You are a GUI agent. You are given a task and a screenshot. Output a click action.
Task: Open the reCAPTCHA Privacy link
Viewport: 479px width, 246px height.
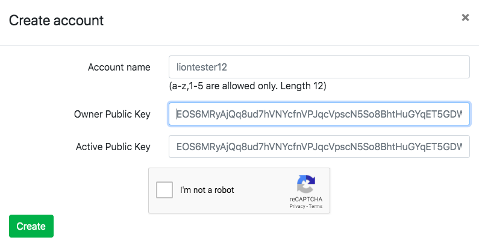tap(297, 206)
